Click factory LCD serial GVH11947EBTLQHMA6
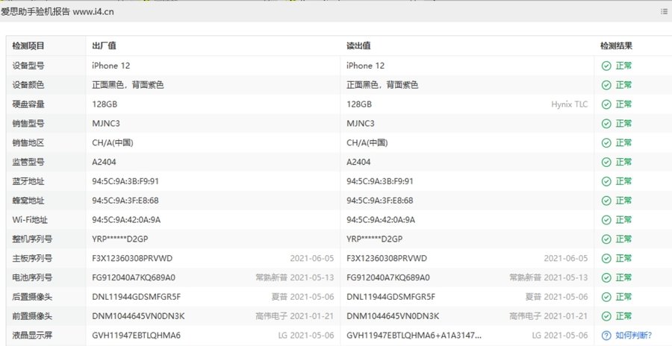The width and height of the screenshot is (672, 346). [137, 336]
